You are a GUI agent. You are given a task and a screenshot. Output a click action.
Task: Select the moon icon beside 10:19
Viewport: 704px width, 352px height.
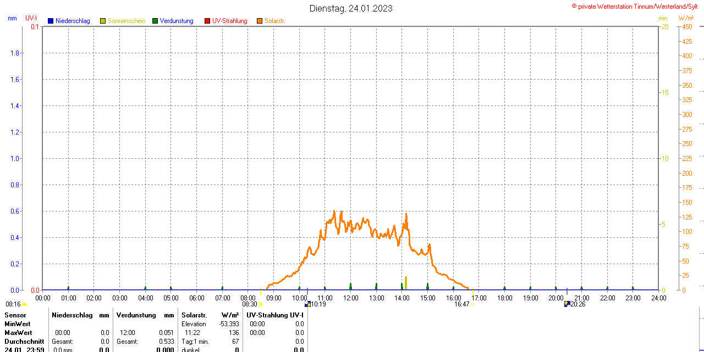point(307,304)
